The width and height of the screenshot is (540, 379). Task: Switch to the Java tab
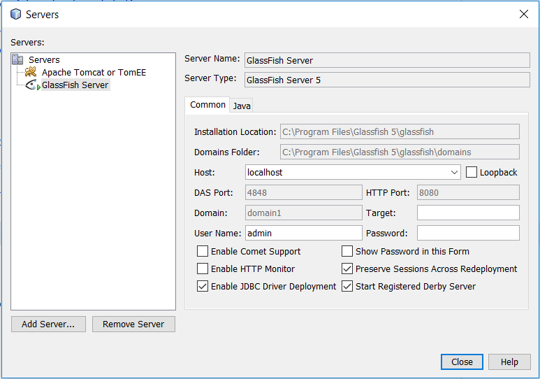point(242,106)
